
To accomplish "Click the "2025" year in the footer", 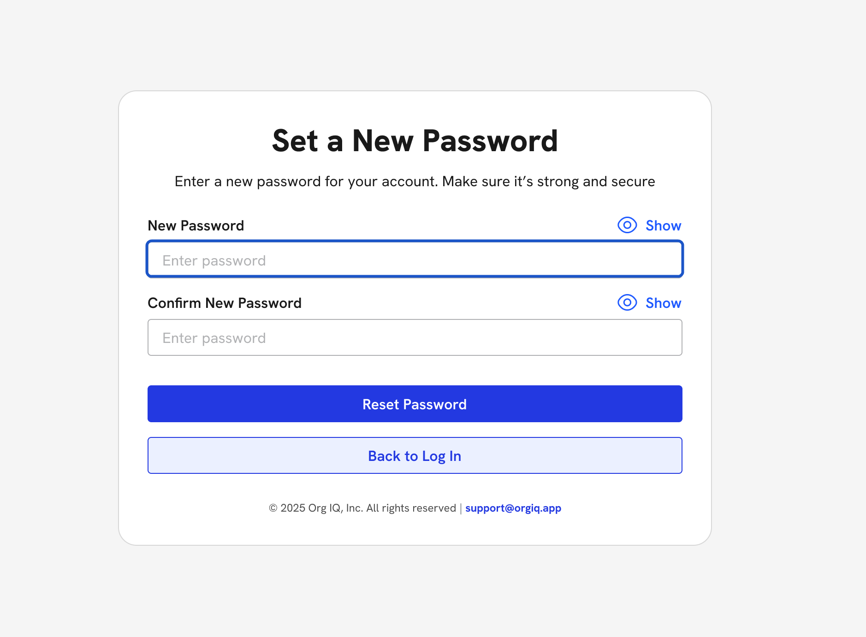I will [x=293, y=508].
